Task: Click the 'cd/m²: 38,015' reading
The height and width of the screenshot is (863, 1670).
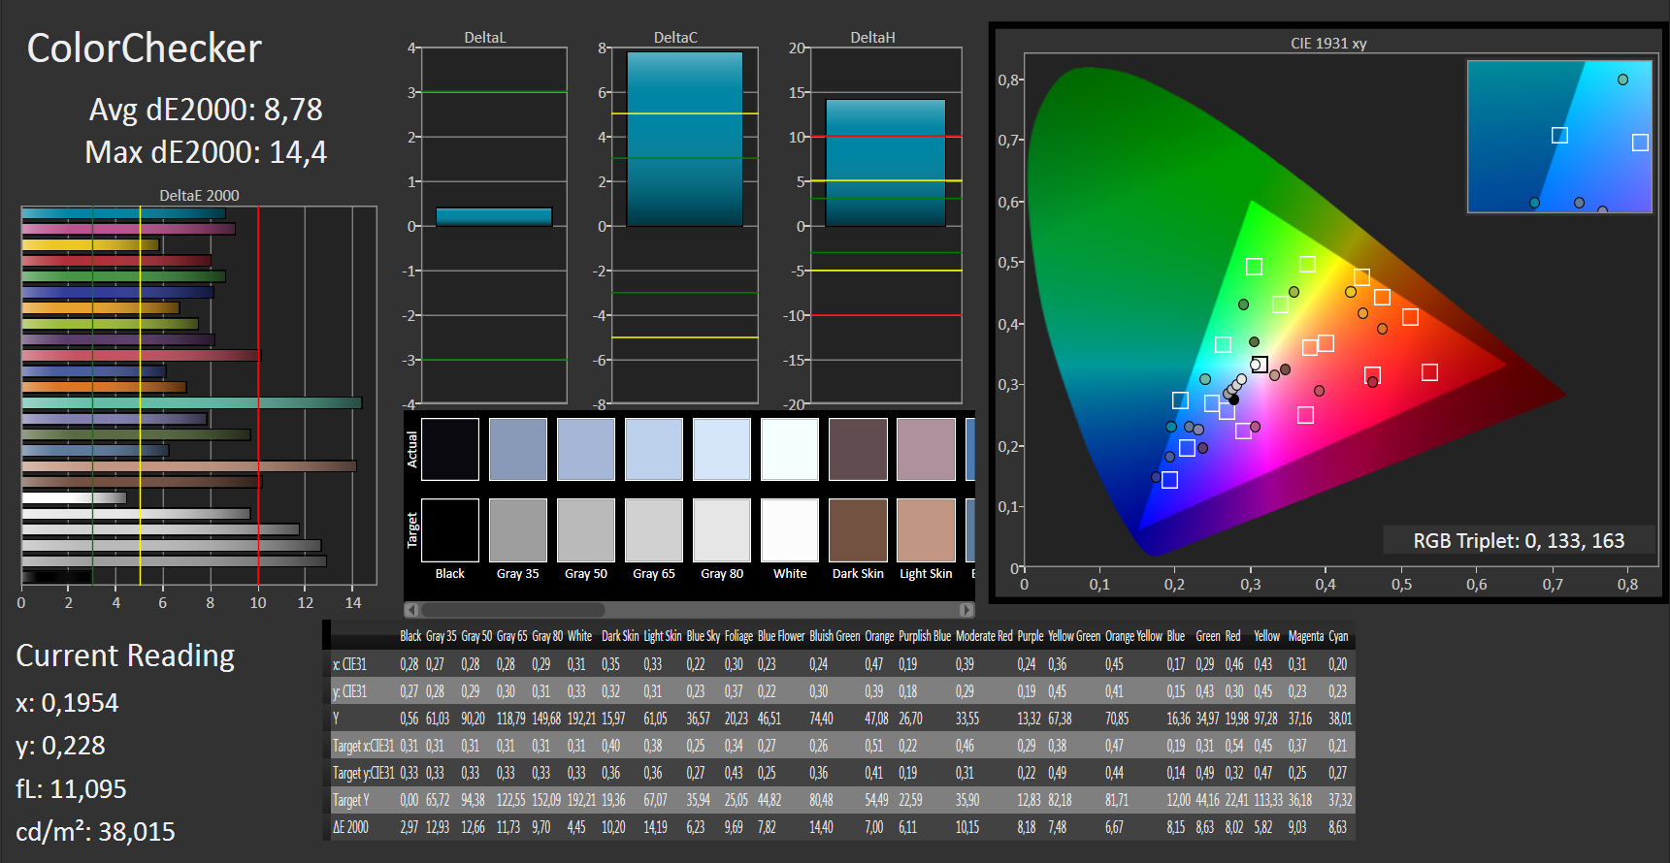Action: [x=95, y=831]
